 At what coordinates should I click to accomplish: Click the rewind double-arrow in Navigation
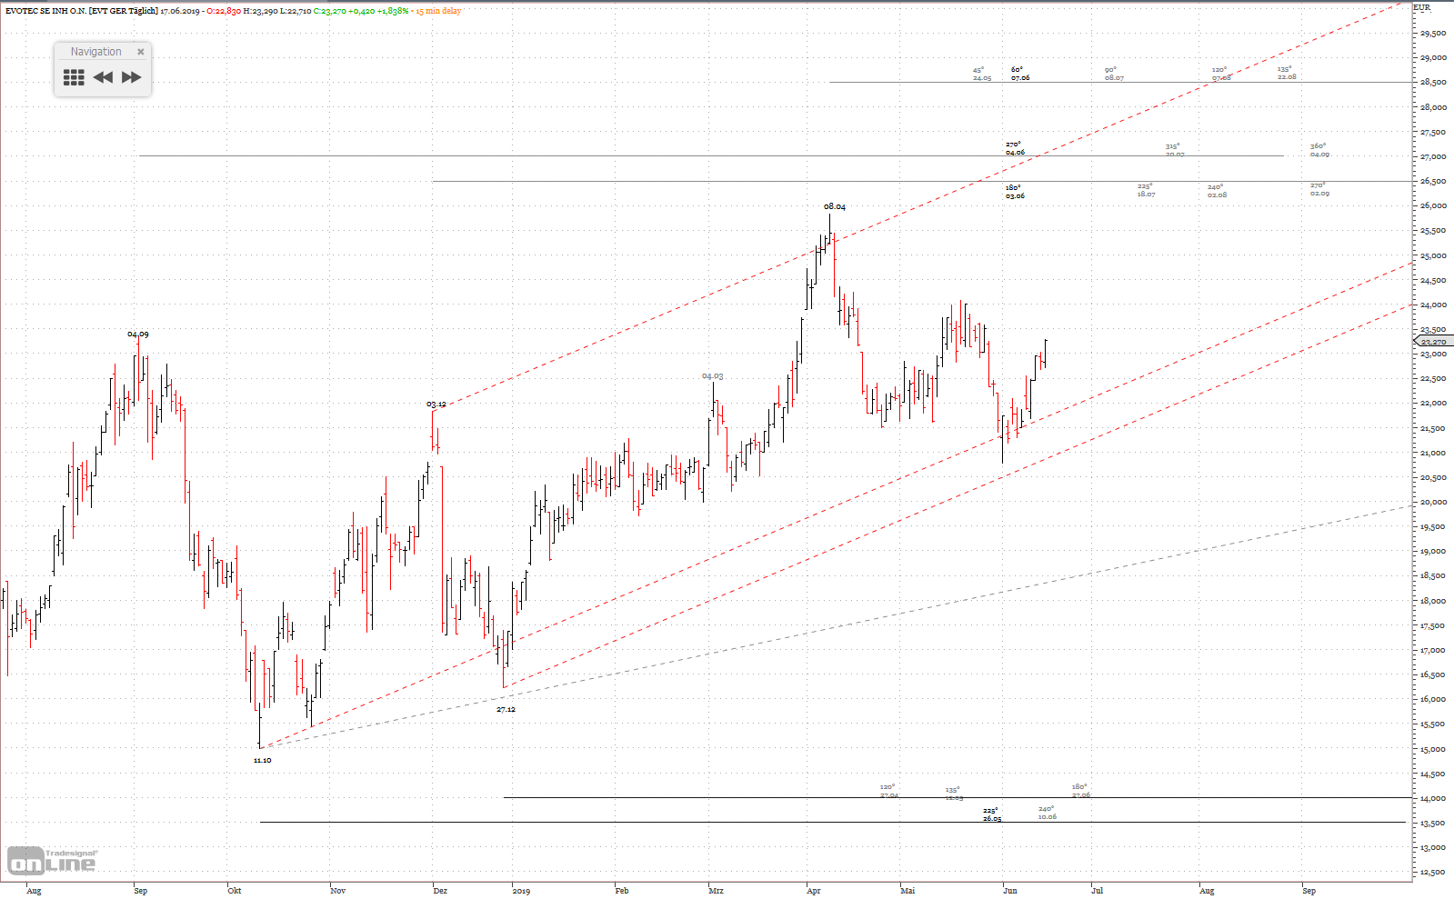(x=104, y=77)
